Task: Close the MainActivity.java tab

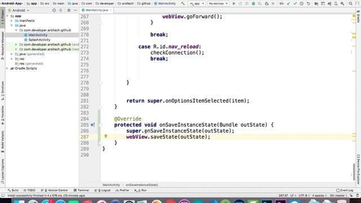Action: (111, 10)
